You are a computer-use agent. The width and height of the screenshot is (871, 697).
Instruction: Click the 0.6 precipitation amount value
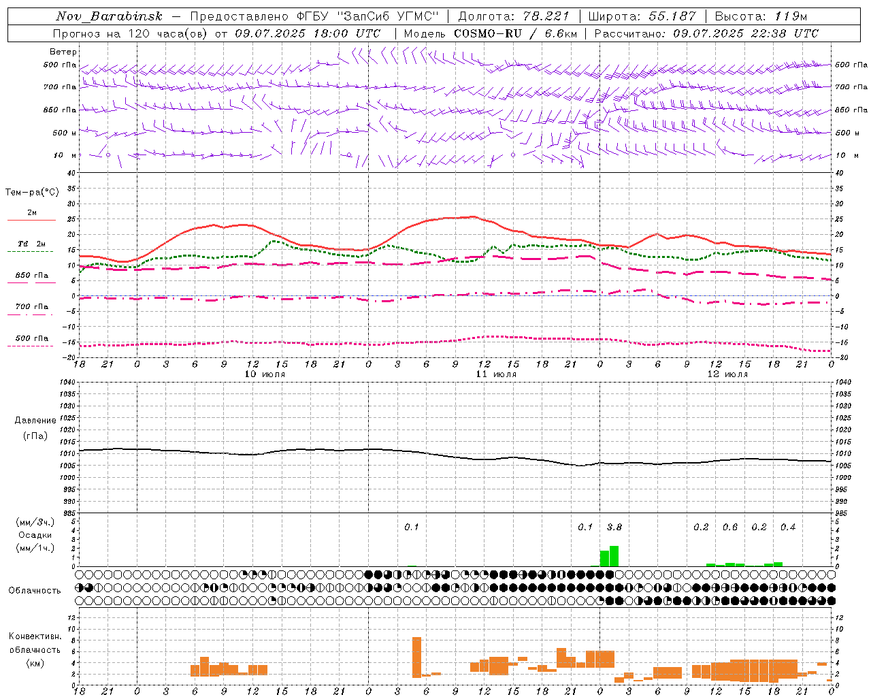(x=730, y=527)
